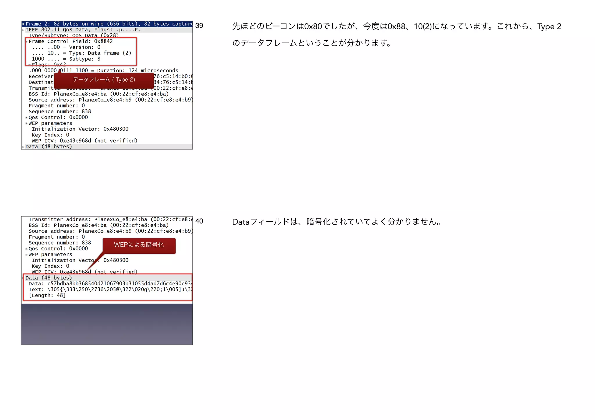Select Sequence number: 838 in slide 40
The image size is (595, 420).
tap(60, 243)
